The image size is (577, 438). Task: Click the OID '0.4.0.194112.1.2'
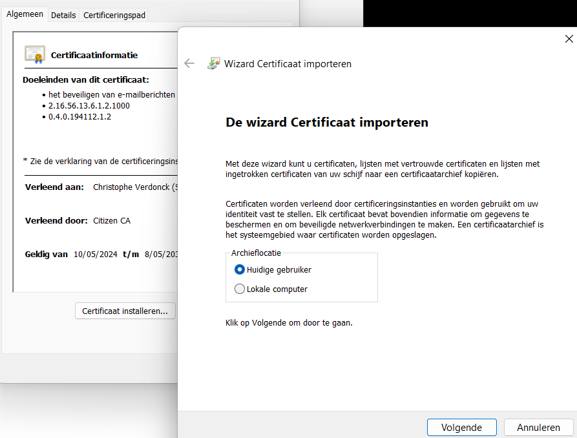coord(79,117)
